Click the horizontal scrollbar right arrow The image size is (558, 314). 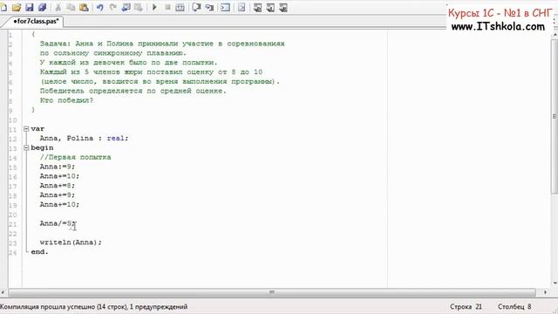pyautogui.click(x=545, y=292)
